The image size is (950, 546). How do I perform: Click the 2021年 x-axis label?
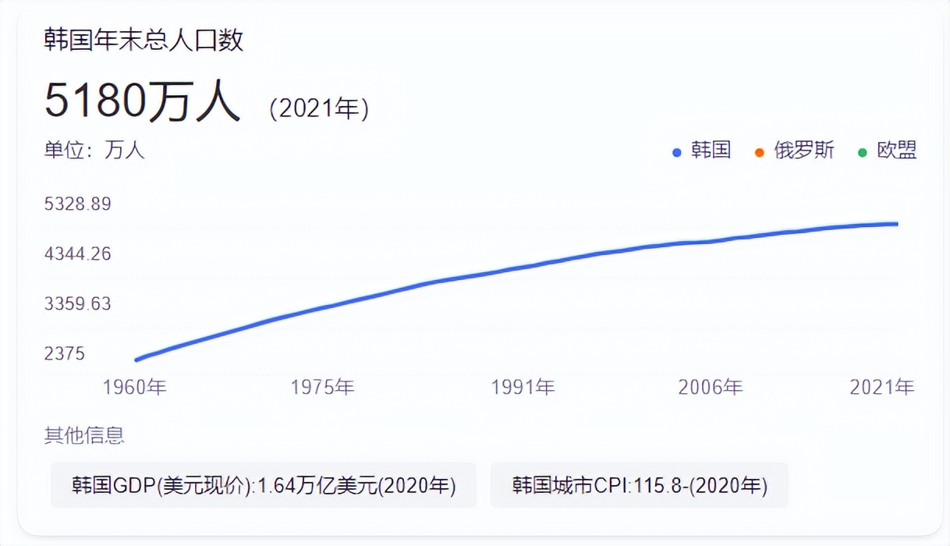(x=882, y=387)
